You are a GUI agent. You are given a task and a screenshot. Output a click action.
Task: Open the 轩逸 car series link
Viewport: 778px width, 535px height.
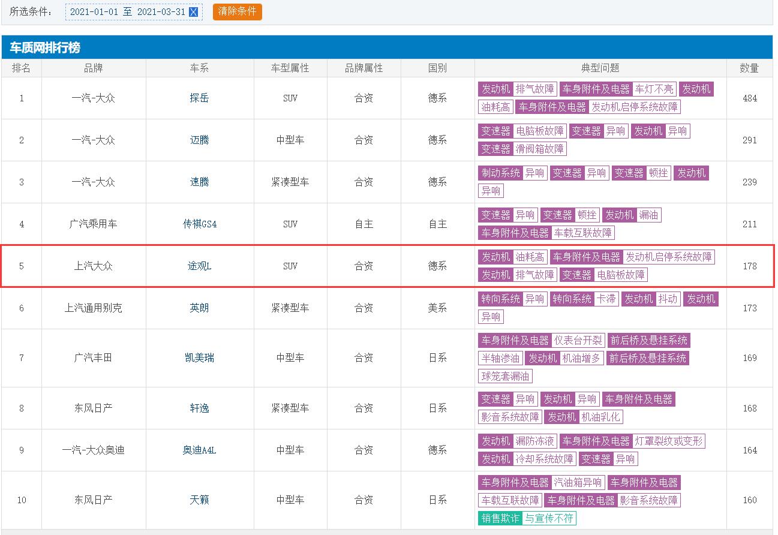click(x=199, y=408)
